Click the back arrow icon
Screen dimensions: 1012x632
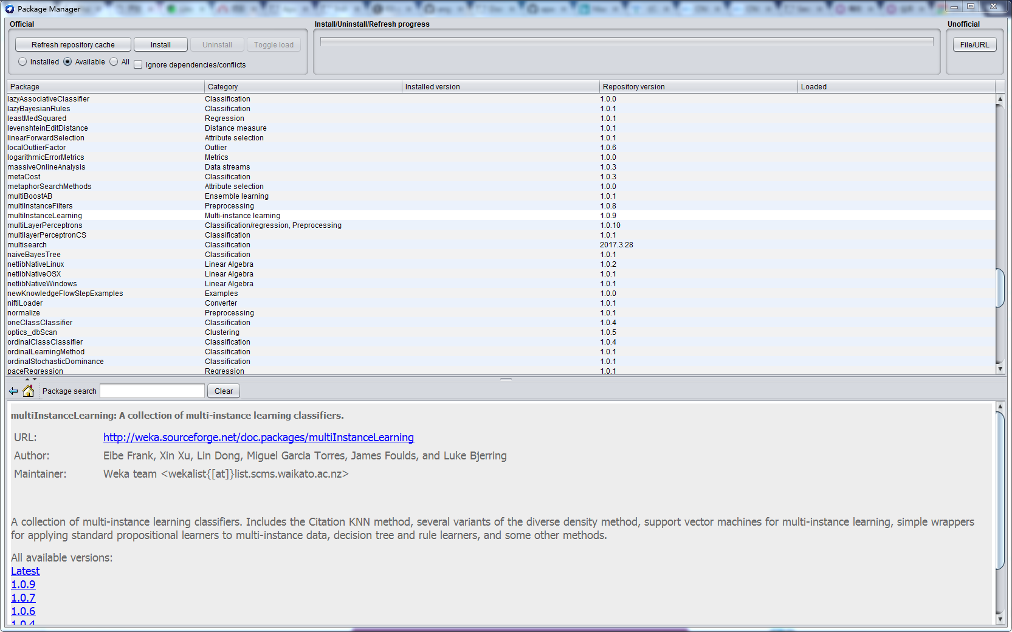(x=13, y=391)
